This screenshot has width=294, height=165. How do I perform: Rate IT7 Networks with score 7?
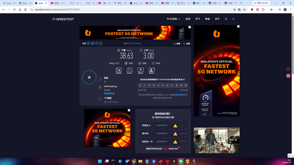[x=172, y=85]
